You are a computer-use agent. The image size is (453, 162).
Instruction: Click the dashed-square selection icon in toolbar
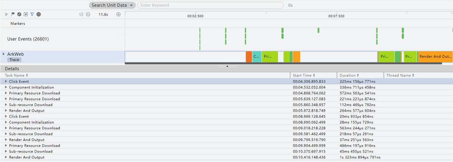26,14
